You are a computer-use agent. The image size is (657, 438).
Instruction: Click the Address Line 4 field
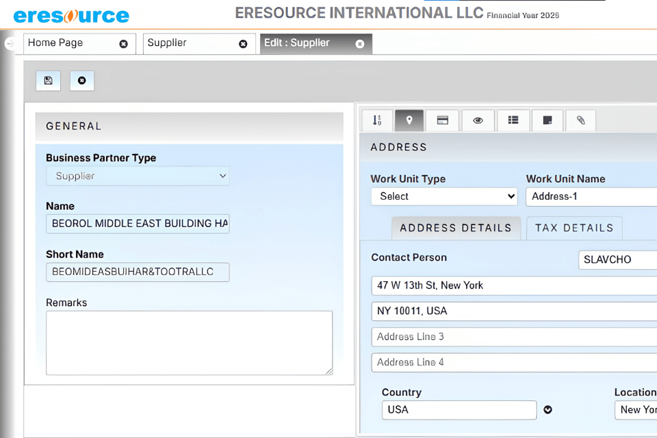click(514, 362)
